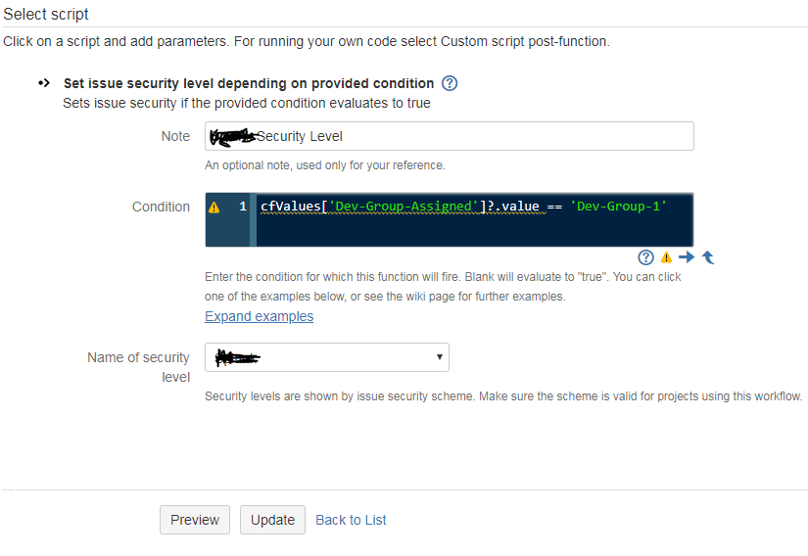Open Name of security level dropdown
Screen dimensions: 808x556
(327, 357)
